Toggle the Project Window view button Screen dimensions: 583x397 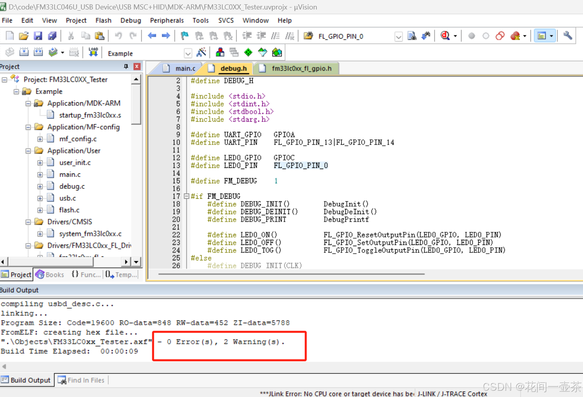click(541, 36)
